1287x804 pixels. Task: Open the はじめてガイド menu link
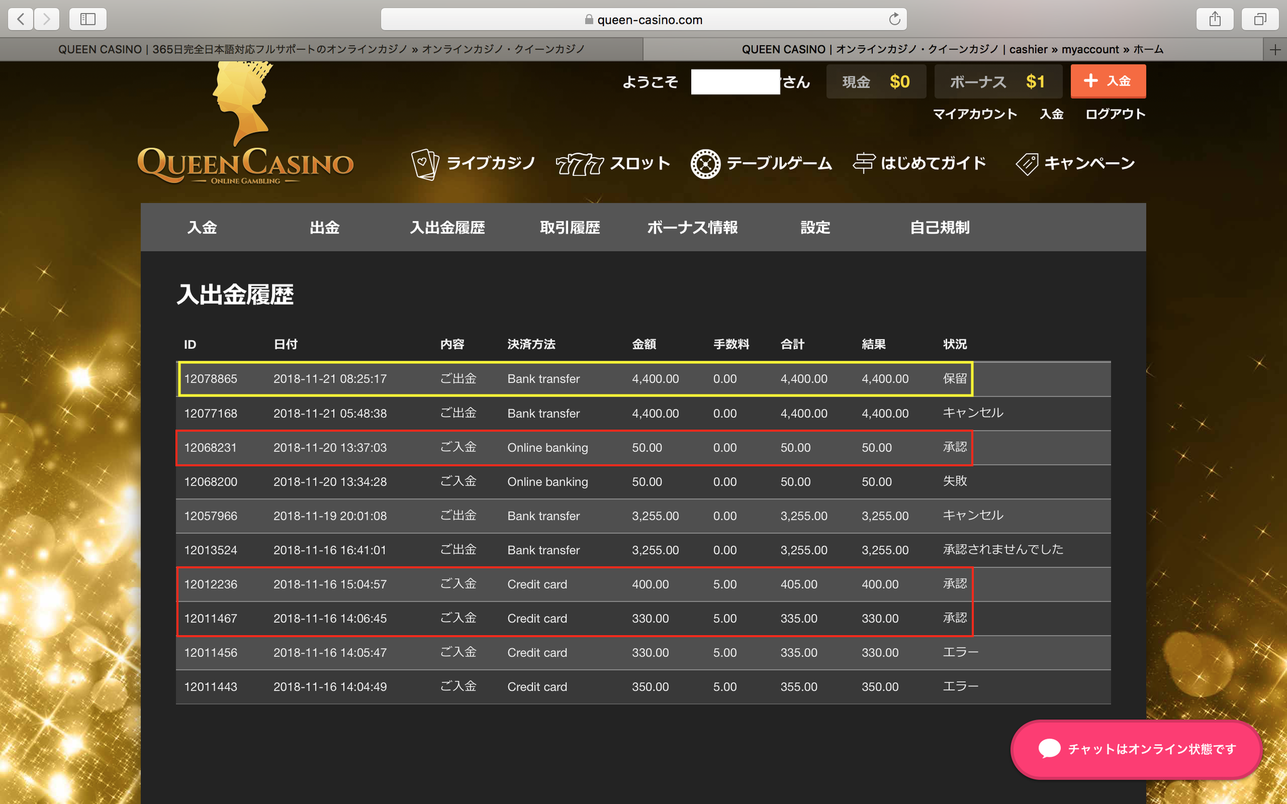tap(934, 163)
